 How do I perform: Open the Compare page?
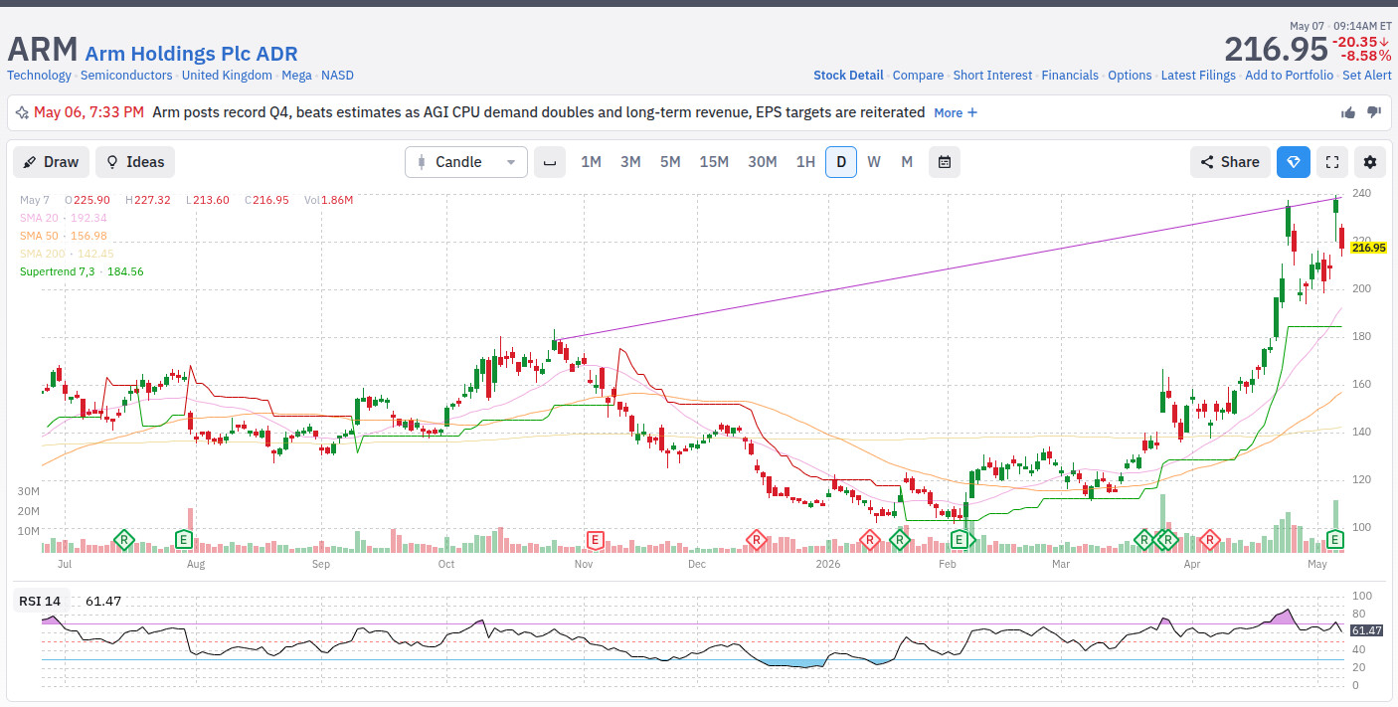(918, 76)
